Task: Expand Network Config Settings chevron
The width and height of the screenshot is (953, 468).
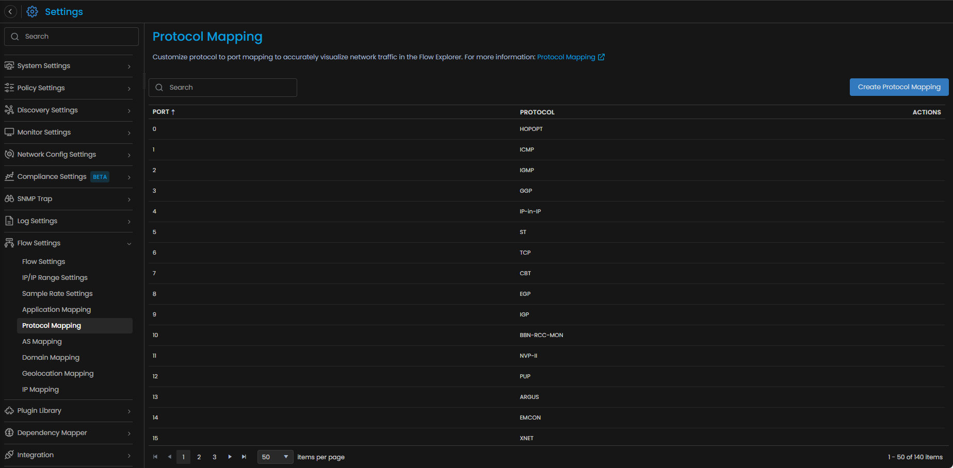Action: pos(129,155)
